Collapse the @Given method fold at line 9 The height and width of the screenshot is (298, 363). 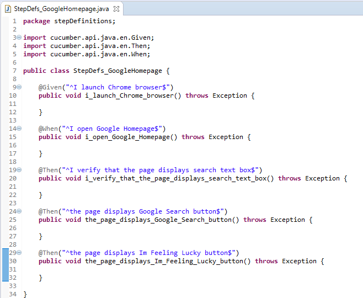point(19,87)
